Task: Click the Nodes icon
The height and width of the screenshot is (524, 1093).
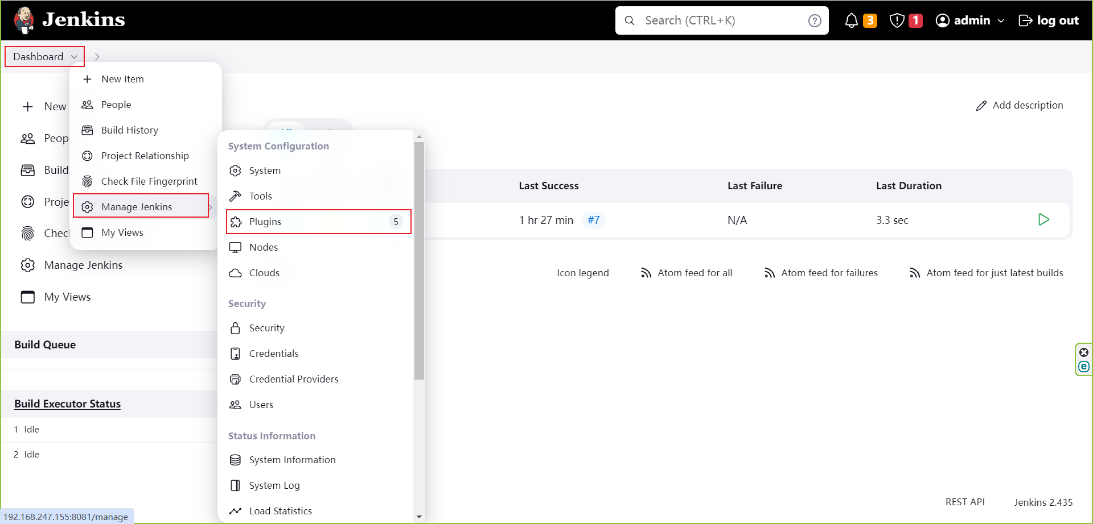Action: click(x=236, y=247)
